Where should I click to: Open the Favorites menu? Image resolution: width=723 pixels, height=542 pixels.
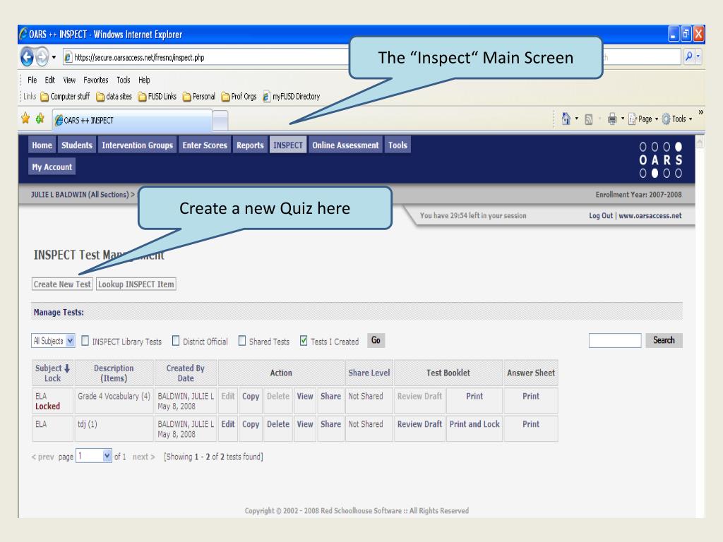pyautogui.click(x=95, y=80)
